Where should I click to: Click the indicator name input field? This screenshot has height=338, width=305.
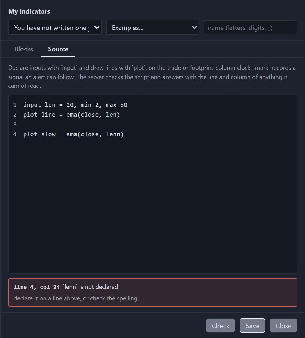[x=250, y=28]
